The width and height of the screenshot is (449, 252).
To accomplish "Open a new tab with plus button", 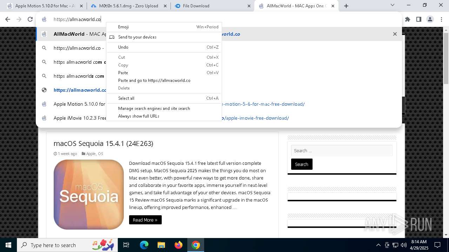I will point(346,6).
